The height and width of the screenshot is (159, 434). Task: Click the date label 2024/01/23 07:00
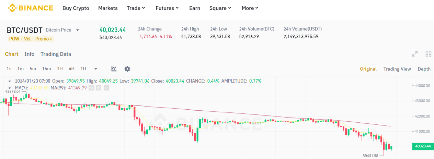click(x=33, y=81)
